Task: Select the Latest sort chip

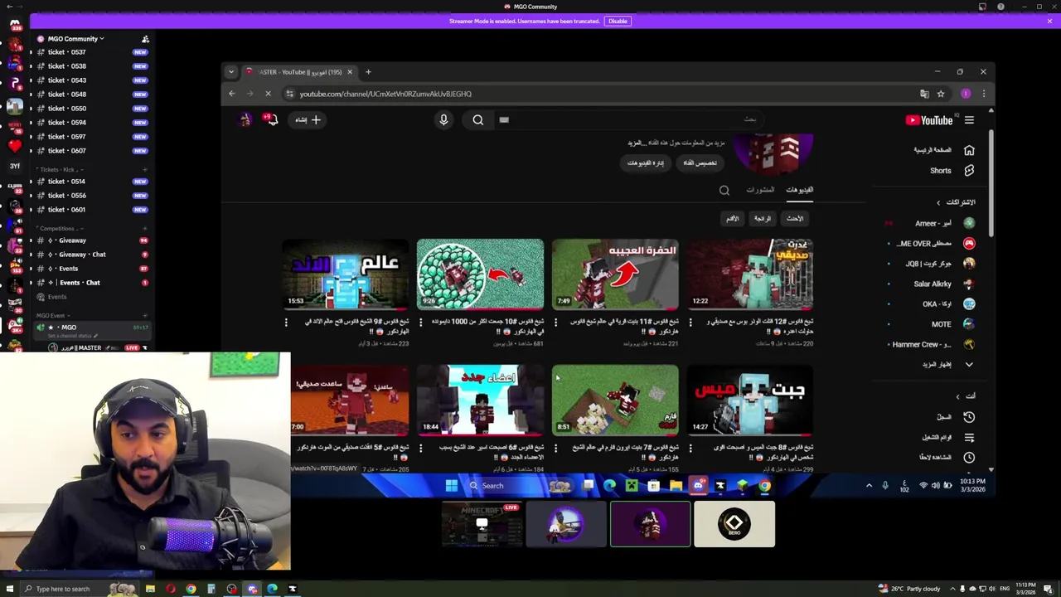Action: coord(795,219)
